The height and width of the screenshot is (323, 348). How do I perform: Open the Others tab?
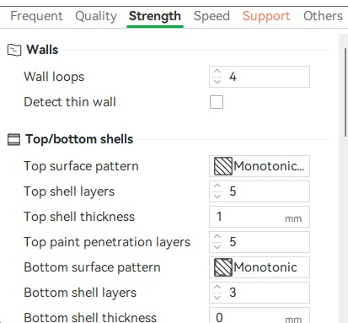click(323, 16)
